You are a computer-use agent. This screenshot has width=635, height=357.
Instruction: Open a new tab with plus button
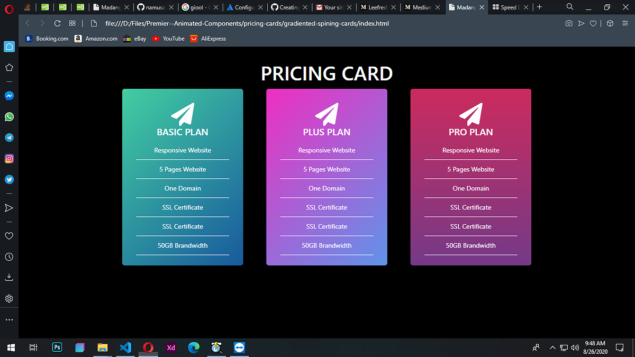(x=539, y=7)
